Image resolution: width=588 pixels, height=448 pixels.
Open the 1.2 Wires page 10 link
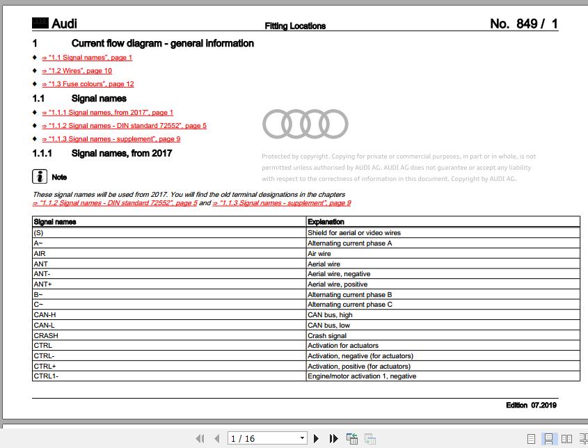pos(77,71)
